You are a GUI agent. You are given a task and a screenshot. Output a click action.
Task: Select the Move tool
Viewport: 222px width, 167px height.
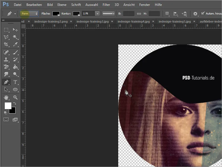click(15, 30)
